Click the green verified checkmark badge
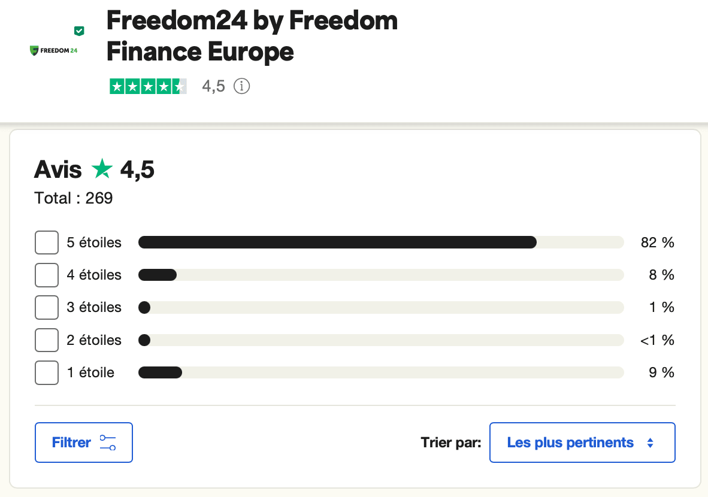708x497 pixels. [x=78, y=29]
